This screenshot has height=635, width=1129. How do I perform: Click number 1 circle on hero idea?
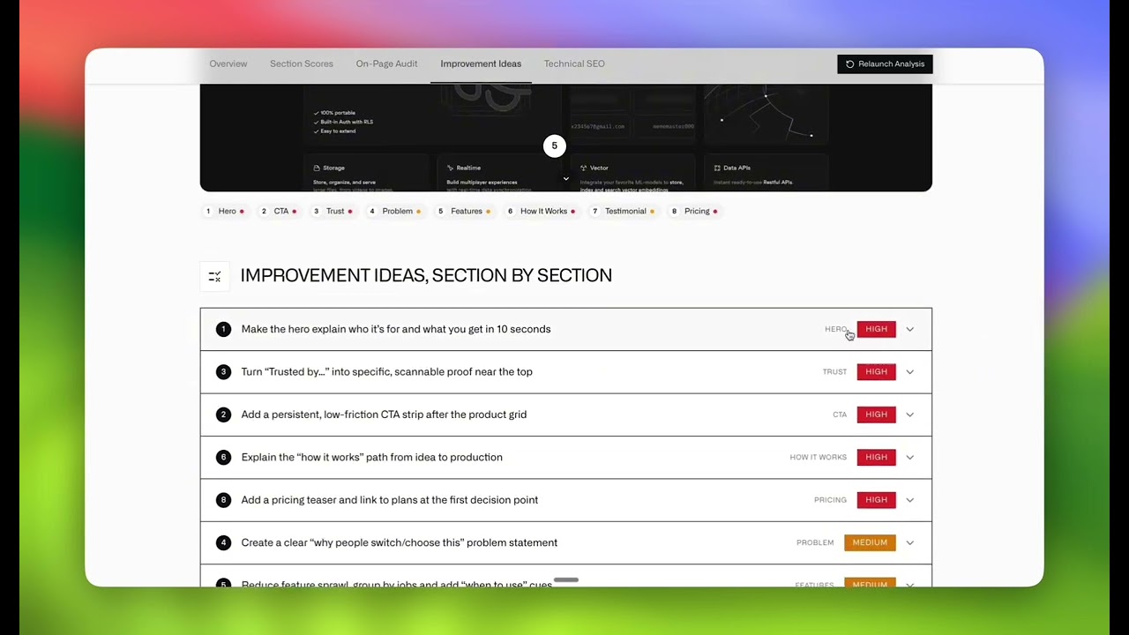click(223, 329)
